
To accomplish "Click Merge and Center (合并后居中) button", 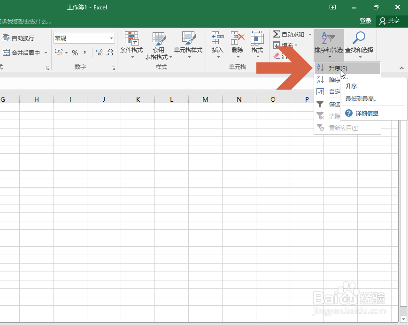I will tap(21, 53).
